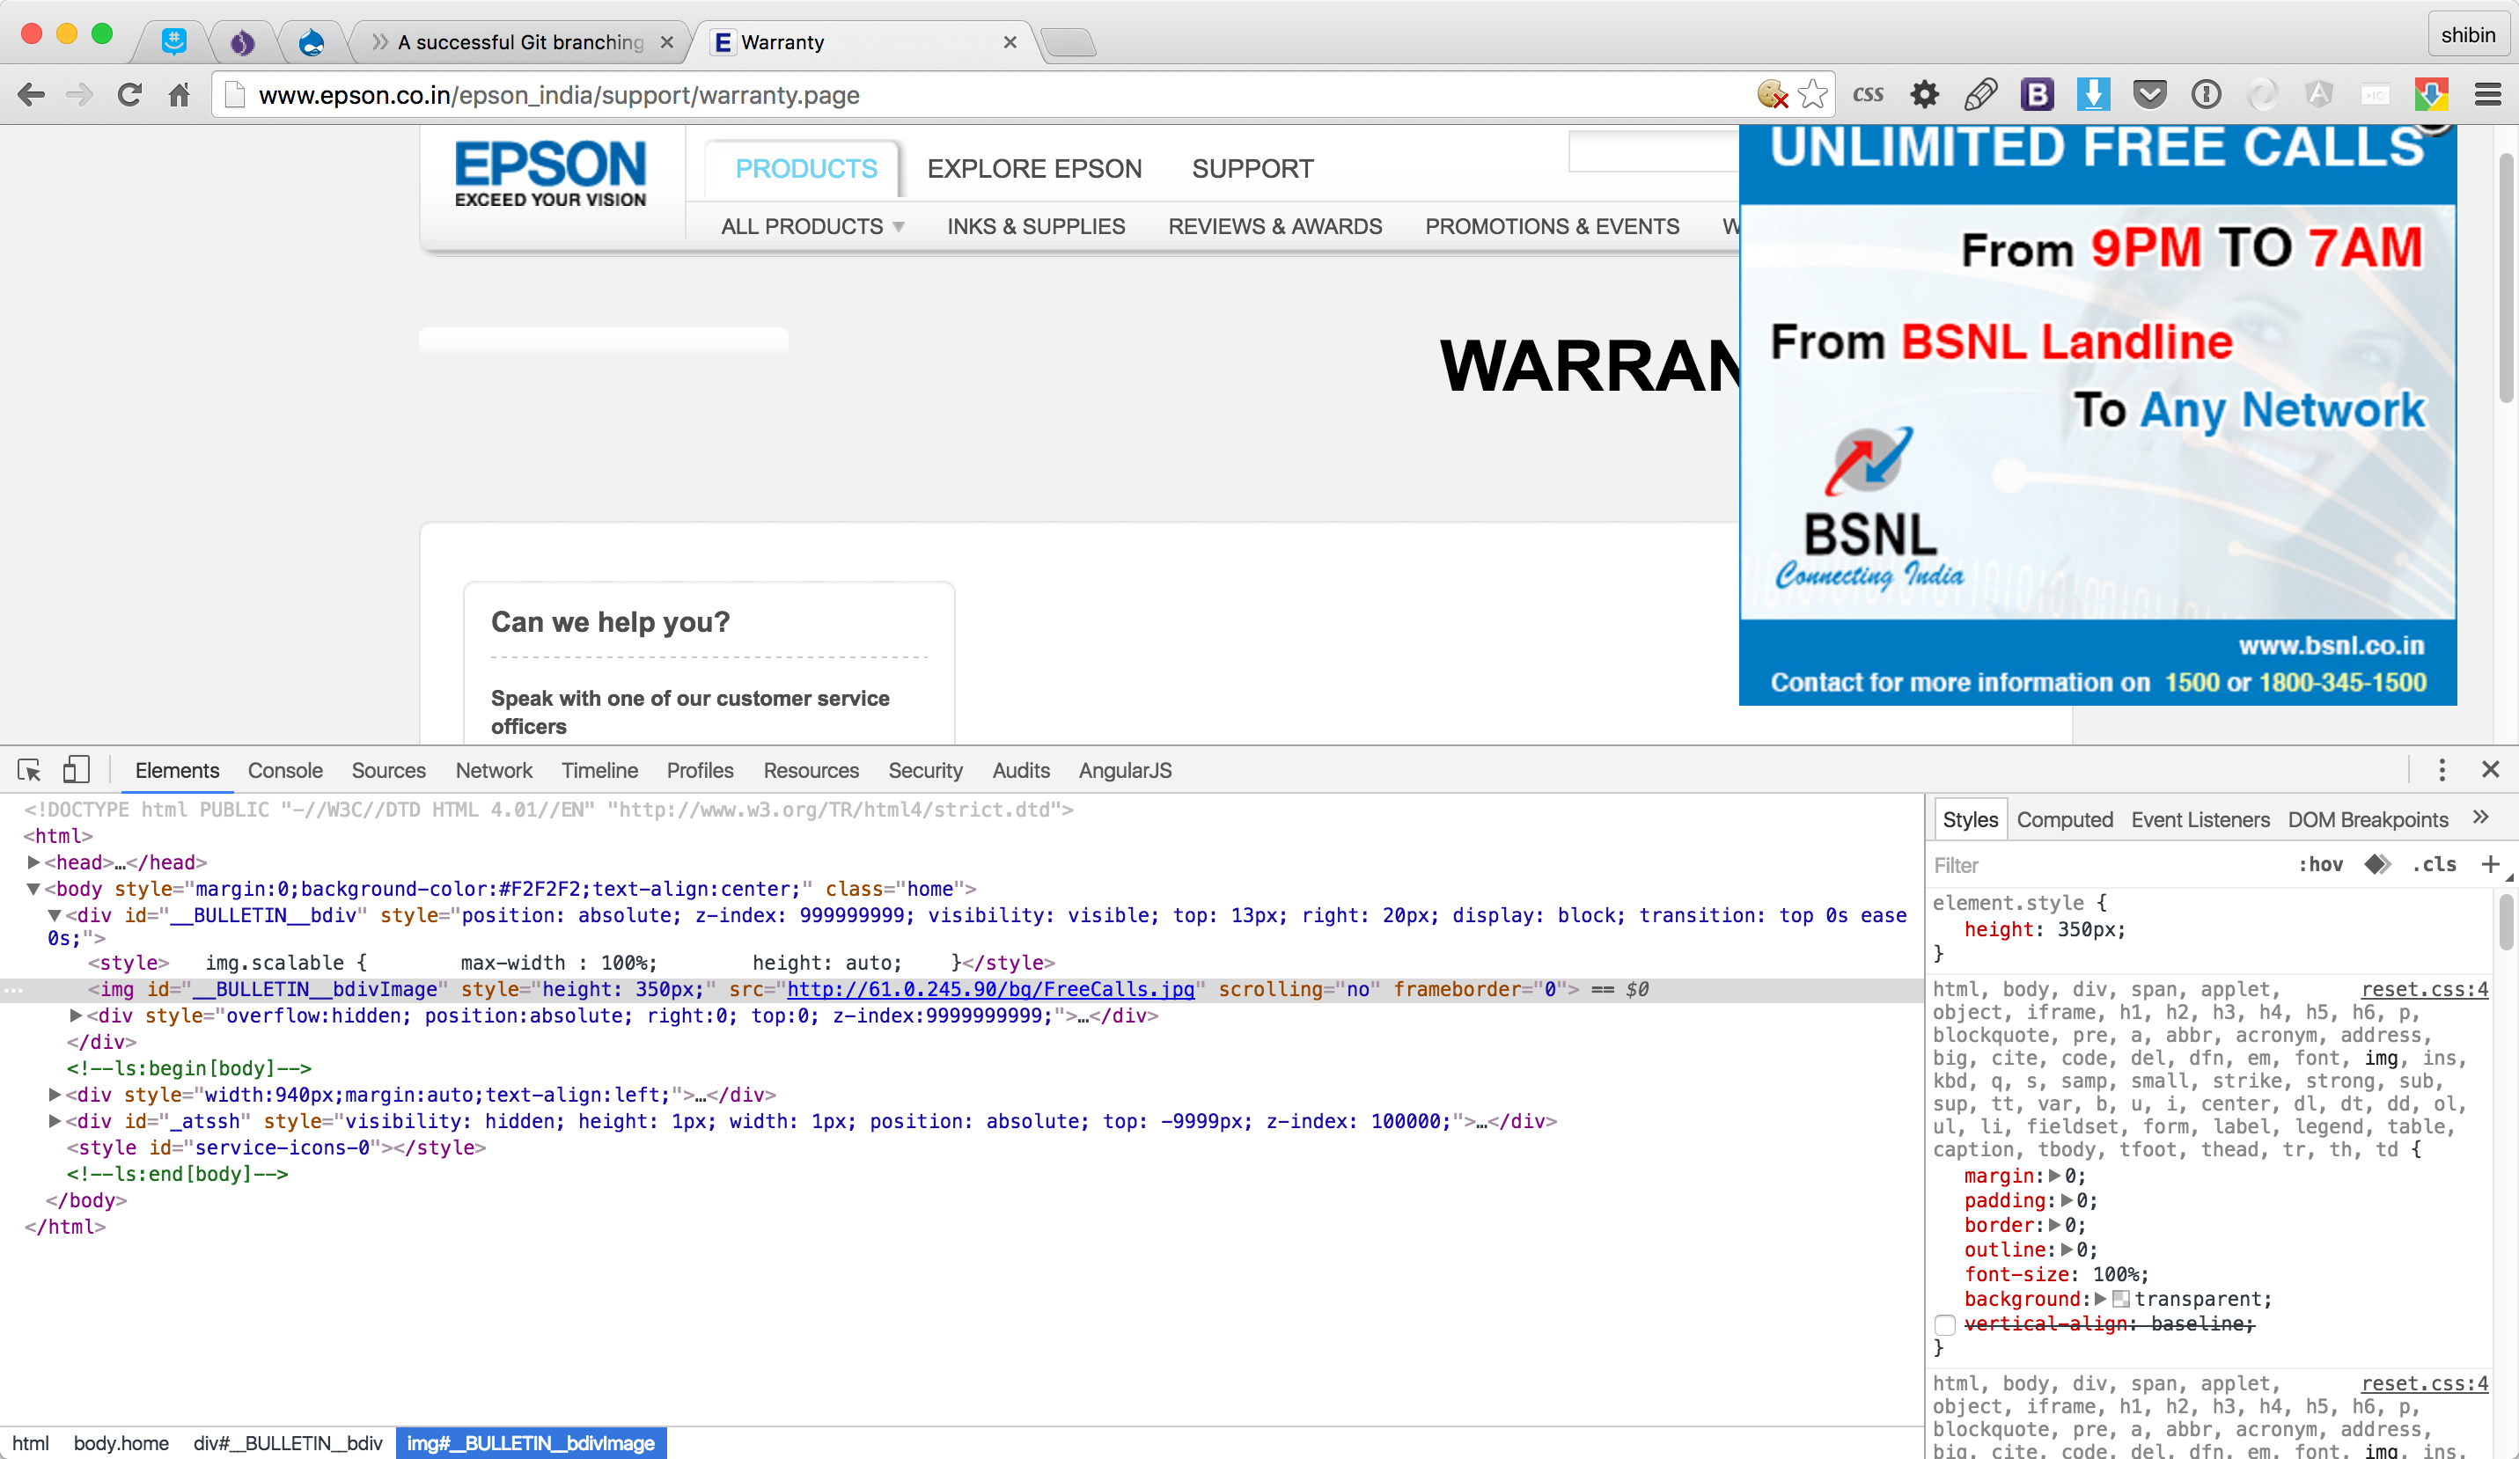Screen dimensions: 2519x1459
Task: Toggle the vertical-align baseline checkbox
Action: (x=1944, y=1324)
